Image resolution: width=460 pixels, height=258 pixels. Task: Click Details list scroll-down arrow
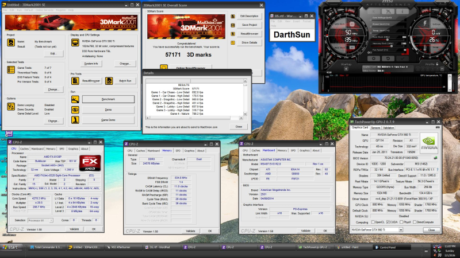(x=245, y=114)
